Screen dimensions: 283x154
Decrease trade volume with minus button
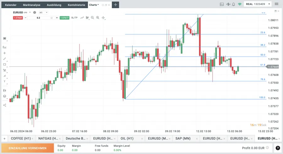pyautogui.click(x=25, y=18)
